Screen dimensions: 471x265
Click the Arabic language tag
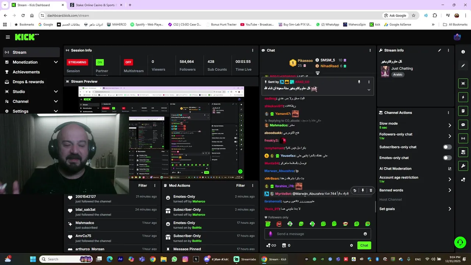point(398,74)
